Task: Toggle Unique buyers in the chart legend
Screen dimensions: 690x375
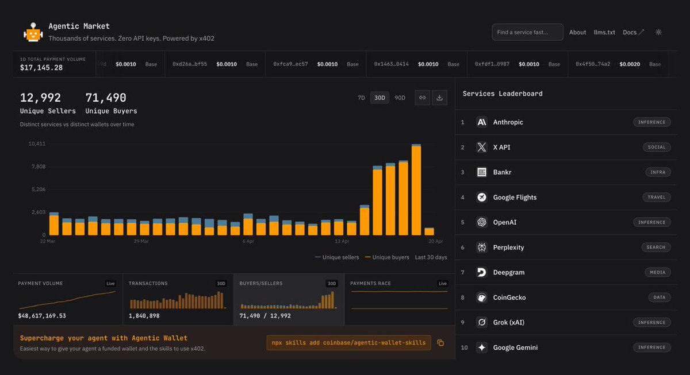Action: click(x=387, y=257)
